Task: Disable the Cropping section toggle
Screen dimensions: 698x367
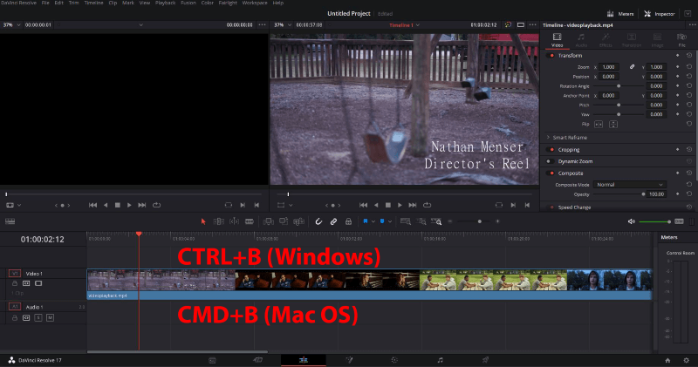Action: [552, 150]
